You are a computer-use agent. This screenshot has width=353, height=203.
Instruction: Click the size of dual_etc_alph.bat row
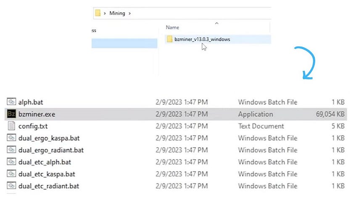coord(338,162)
